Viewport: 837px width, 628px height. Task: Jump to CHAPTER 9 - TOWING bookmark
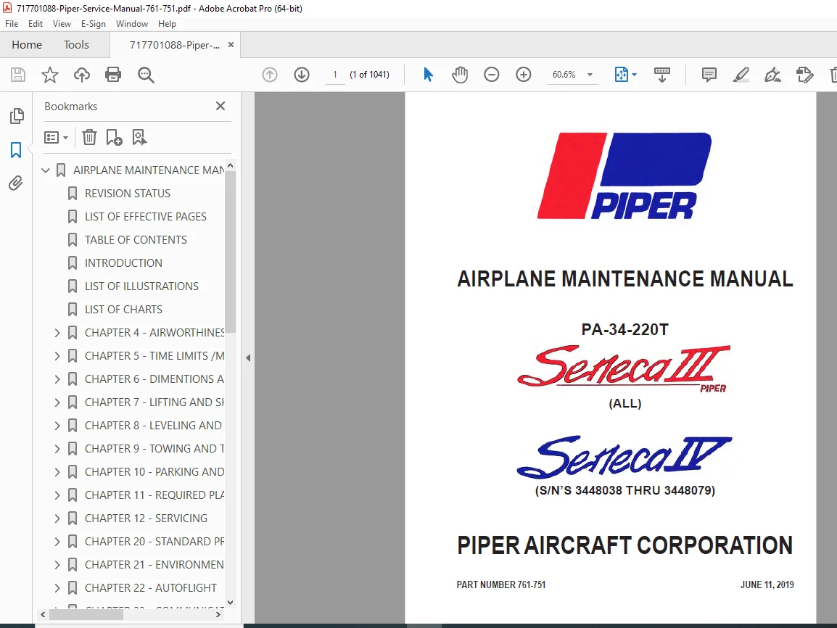pos(154,449)
